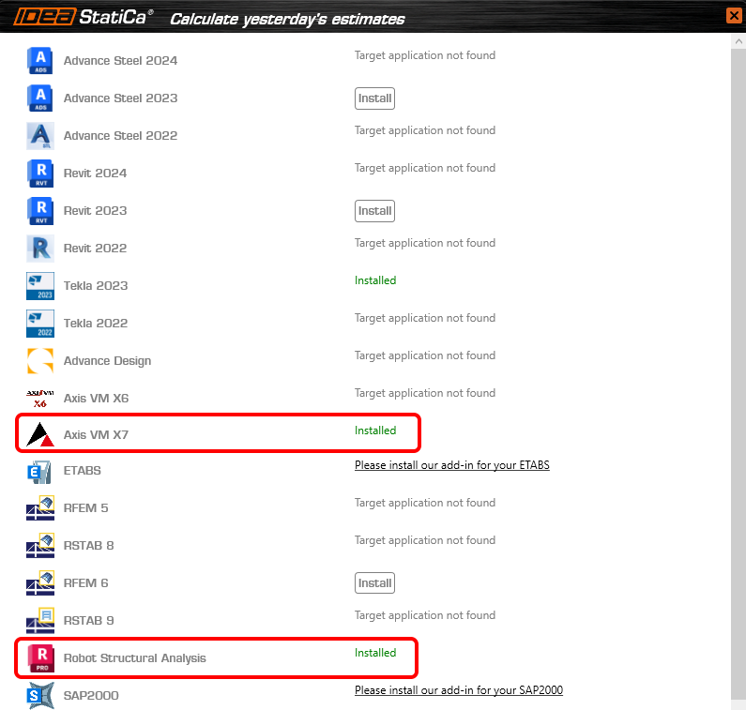Screen dimensions: 746x710
Task: Click Advance Steel 2024 not found status
Action: 425,55
